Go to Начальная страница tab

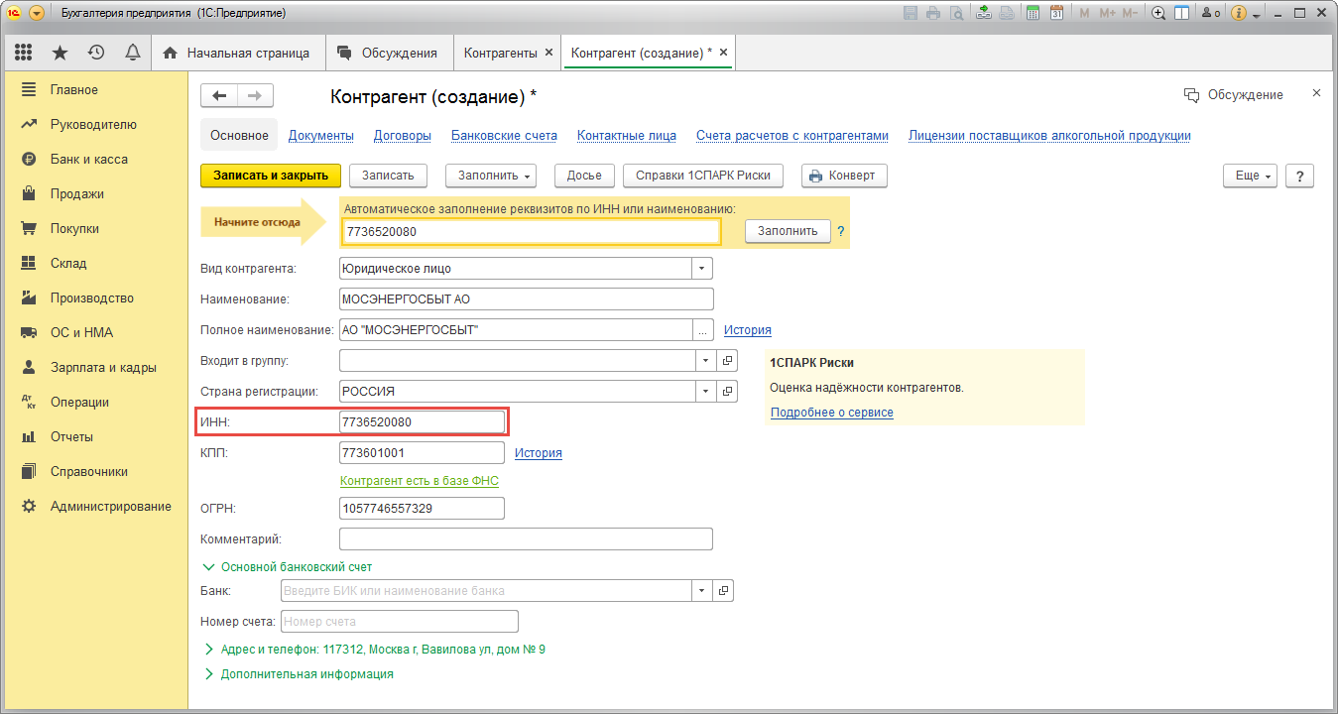pos(236,53)
